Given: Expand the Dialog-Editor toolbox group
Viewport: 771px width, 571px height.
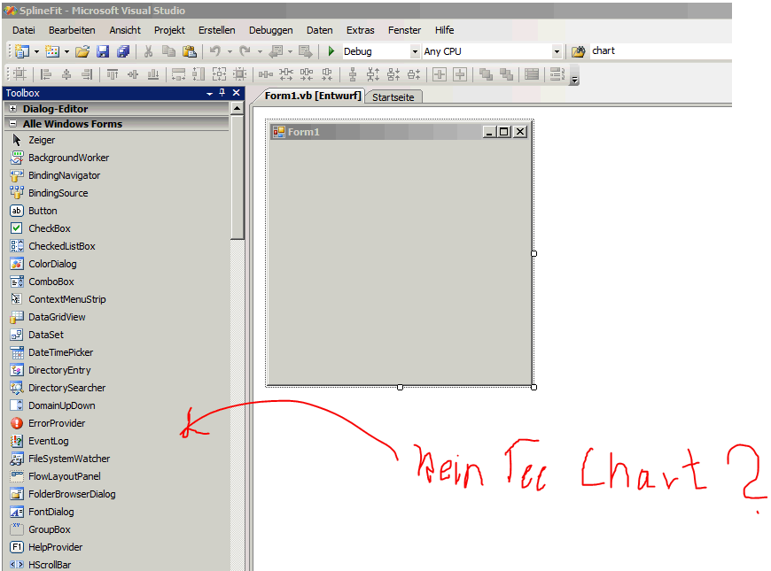Looking at the screenshot, I should (13, 109).
